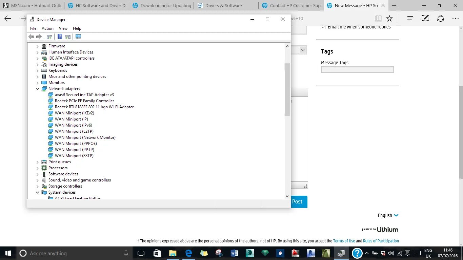Open the English language dropdown
Viewport: 463px width, 260px height.
(388, 215)
